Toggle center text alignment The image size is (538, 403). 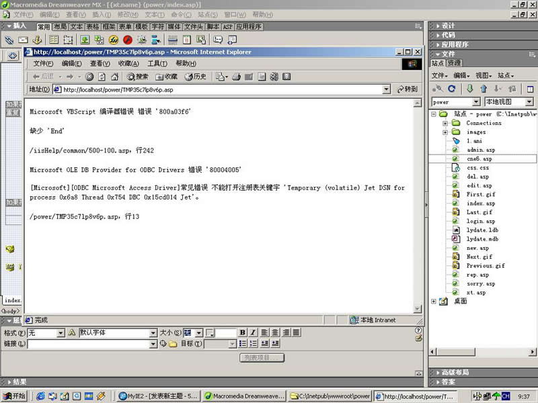tap(275, 332)
